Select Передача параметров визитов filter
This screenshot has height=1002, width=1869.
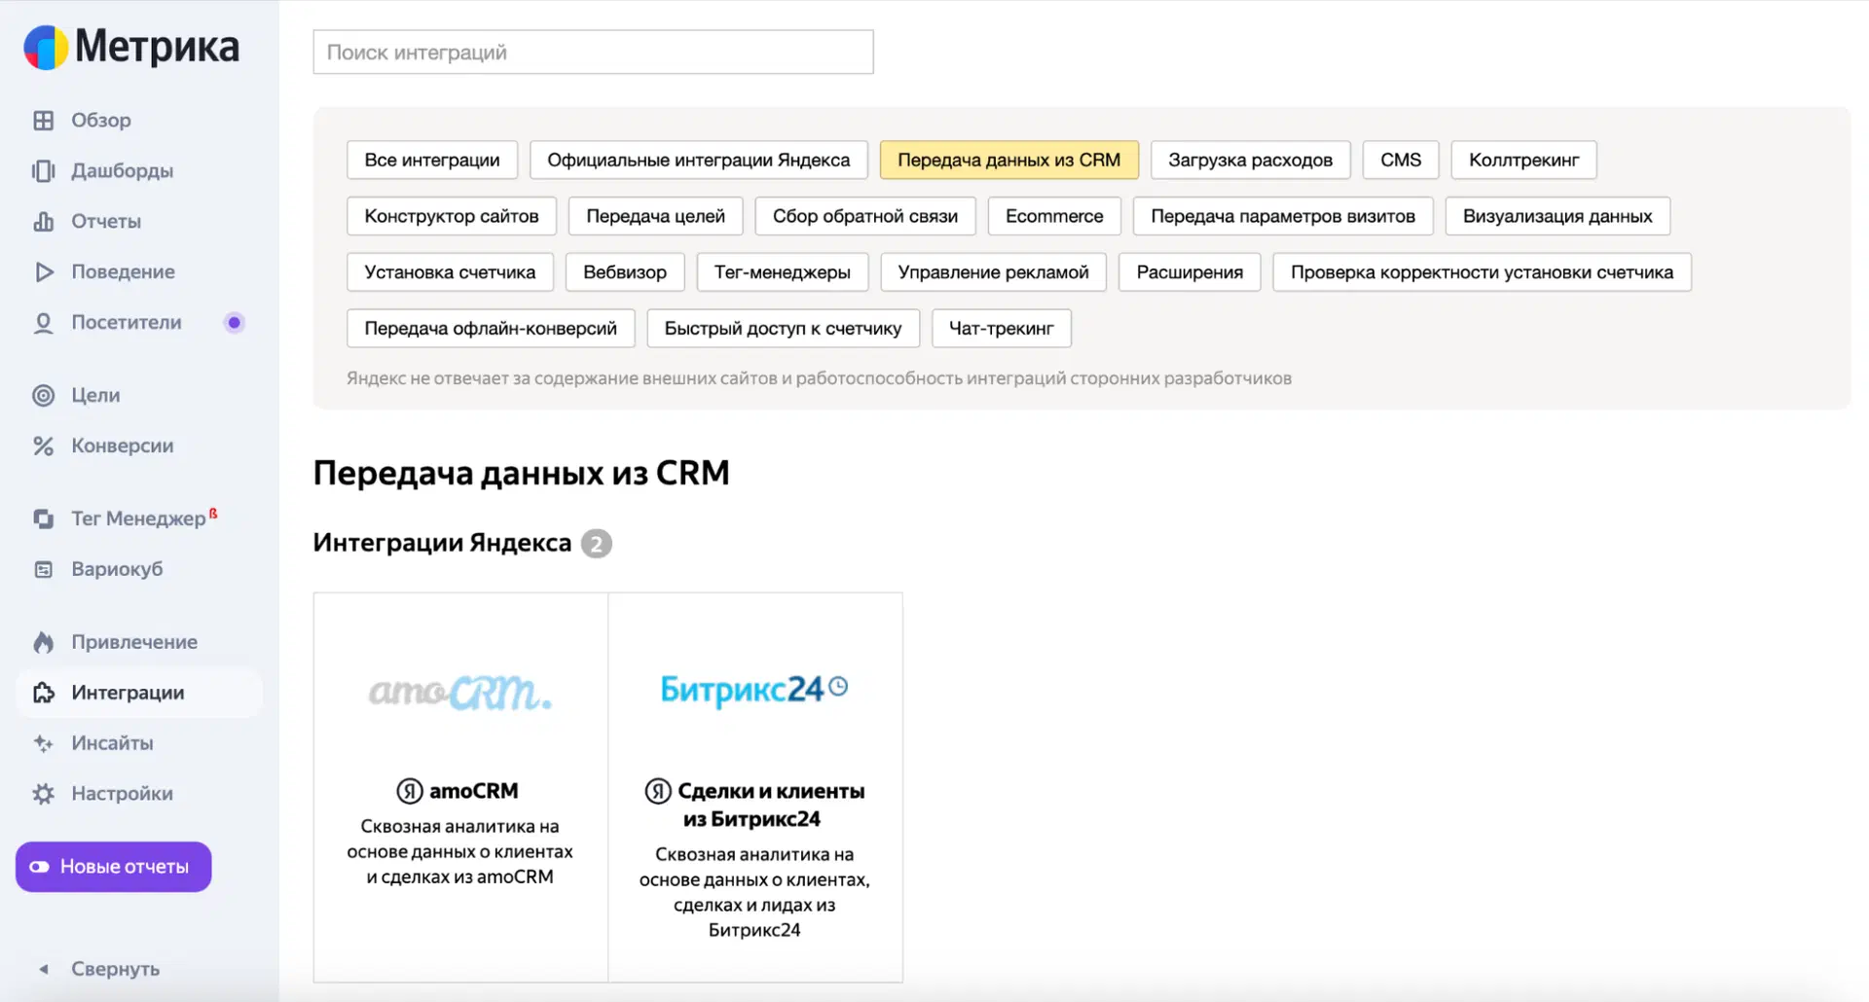[x=1283, y=216]
